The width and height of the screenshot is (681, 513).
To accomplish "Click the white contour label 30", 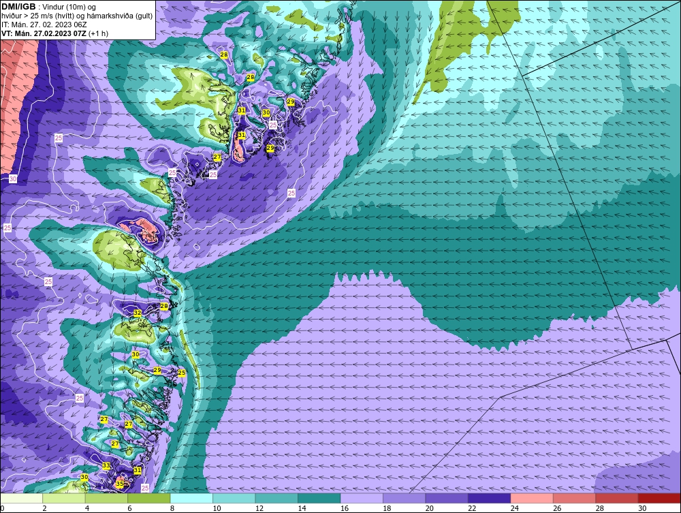I will 12,179.
